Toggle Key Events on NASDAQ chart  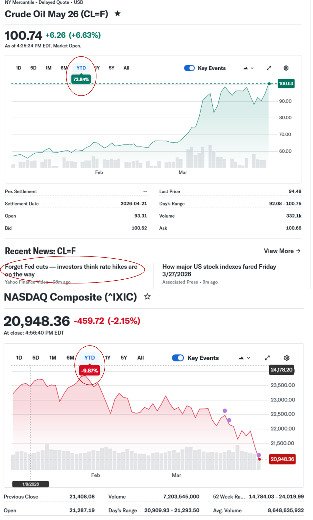coord(178,358)
